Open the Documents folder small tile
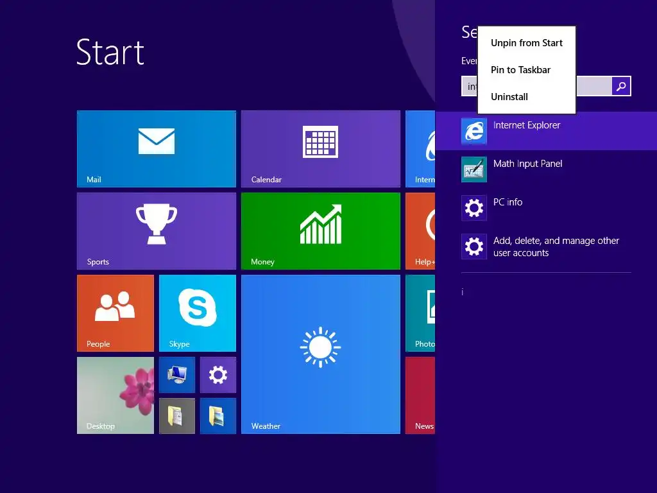Image resolution: width=657 pixels, height=493 pixels. [177, 416]
